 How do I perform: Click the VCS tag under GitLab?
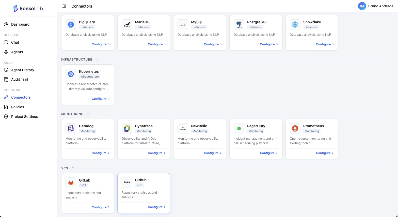point(83,185)
